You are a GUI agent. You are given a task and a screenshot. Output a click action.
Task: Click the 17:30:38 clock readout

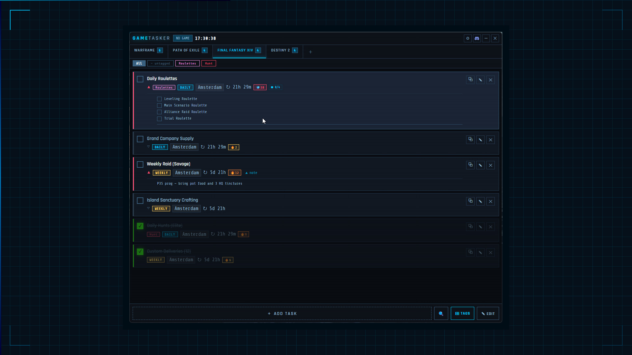click(205, 38)
